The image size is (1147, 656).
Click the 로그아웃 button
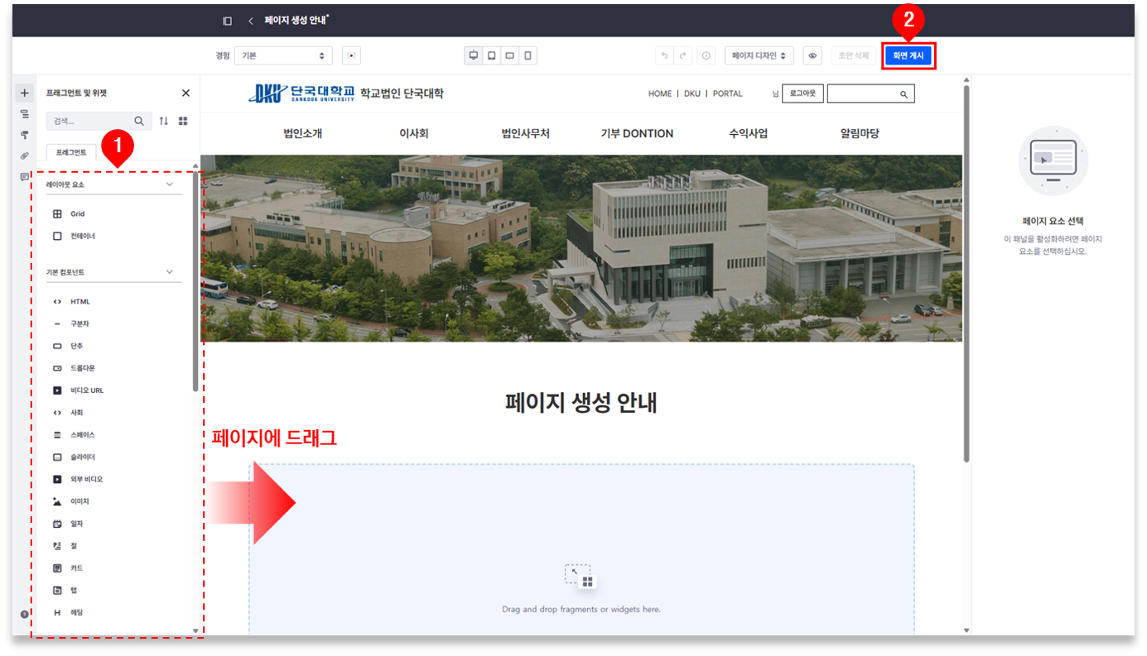pos(802,93)
